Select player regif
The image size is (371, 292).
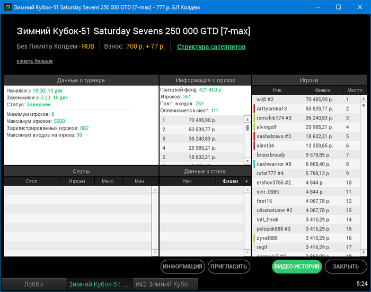pyautogui.click(x=306, y=247)
